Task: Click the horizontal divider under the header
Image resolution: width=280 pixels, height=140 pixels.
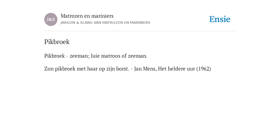Action: (x=140, y=31)
